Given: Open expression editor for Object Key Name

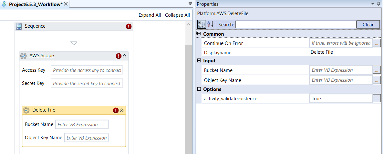Looking at the screenshot, I should point(377,80).
